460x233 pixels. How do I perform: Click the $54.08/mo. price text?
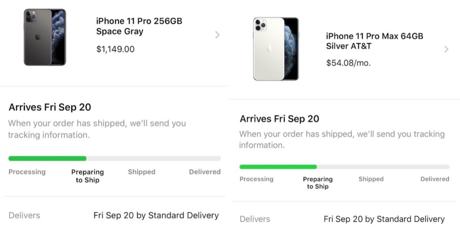tap(348, 63)
